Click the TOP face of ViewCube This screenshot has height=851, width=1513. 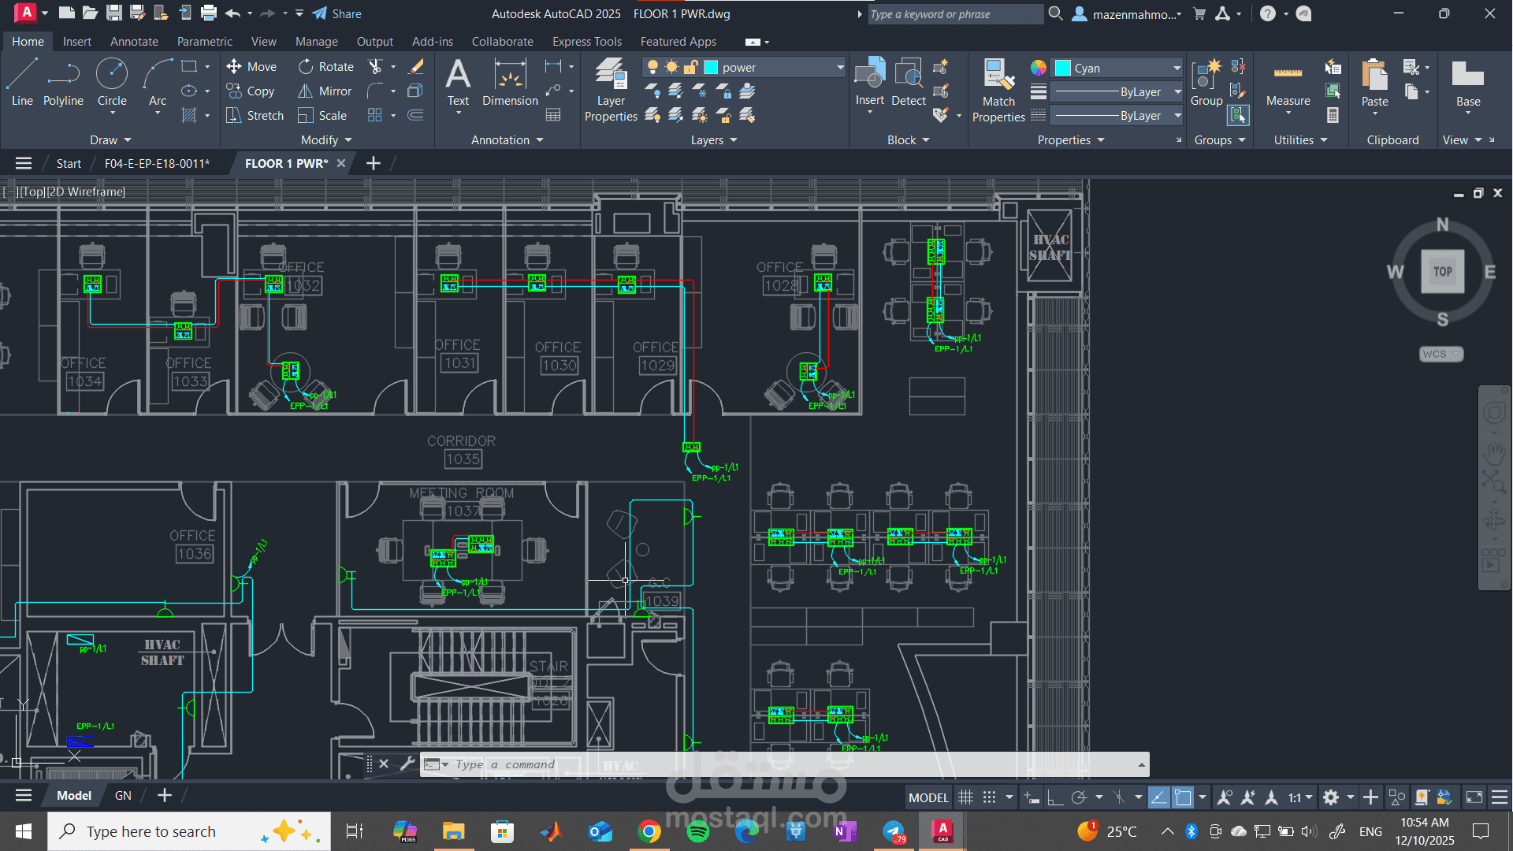click(x=1442, y=272)
